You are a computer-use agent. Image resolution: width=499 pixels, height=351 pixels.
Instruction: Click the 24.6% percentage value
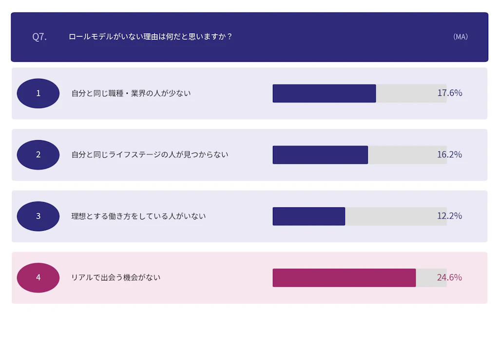(x=449, y=277)
